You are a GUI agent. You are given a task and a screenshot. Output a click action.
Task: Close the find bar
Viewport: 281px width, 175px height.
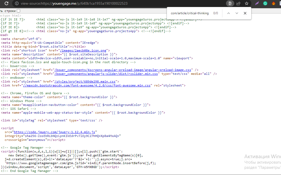point(245,13)
